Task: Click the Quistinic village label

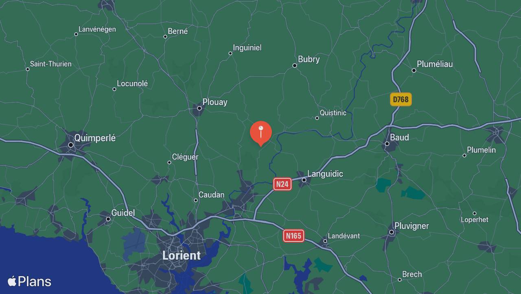Action: (333, 113)
